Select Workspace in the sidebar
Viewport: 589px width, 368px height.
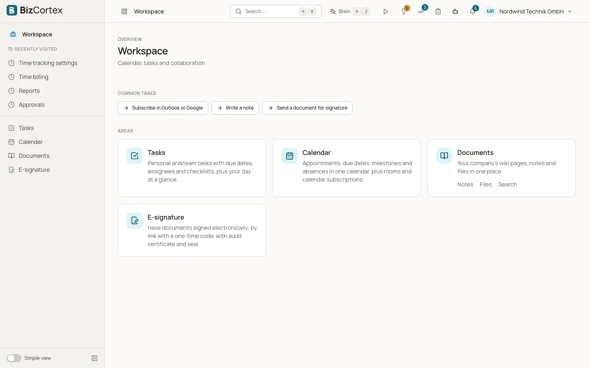coord(52,34)
